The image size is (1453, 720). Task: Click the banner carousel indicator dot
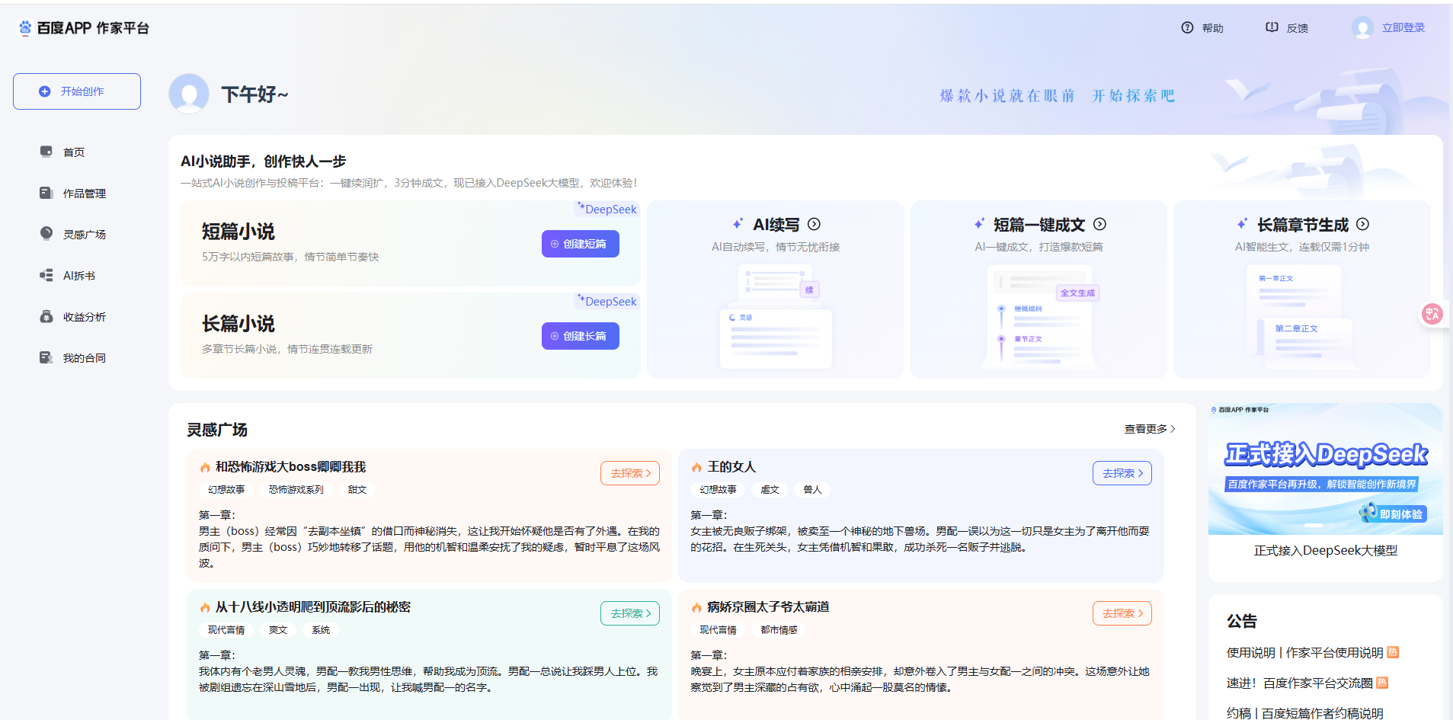coord(1314,526)
